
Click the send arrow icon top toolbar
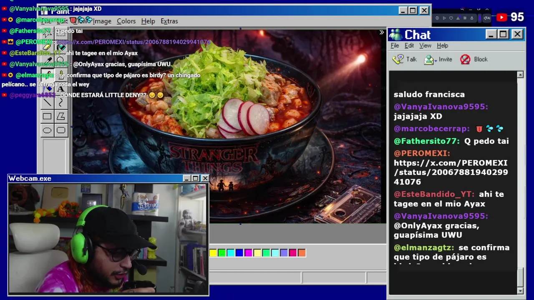pos(444,18)
